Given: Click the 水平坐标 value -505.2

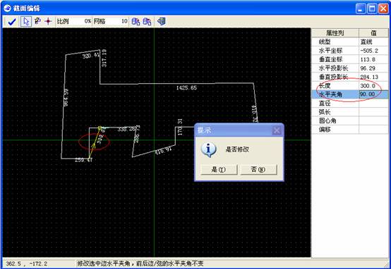Looking at the screenshot, I should point(373,51).
